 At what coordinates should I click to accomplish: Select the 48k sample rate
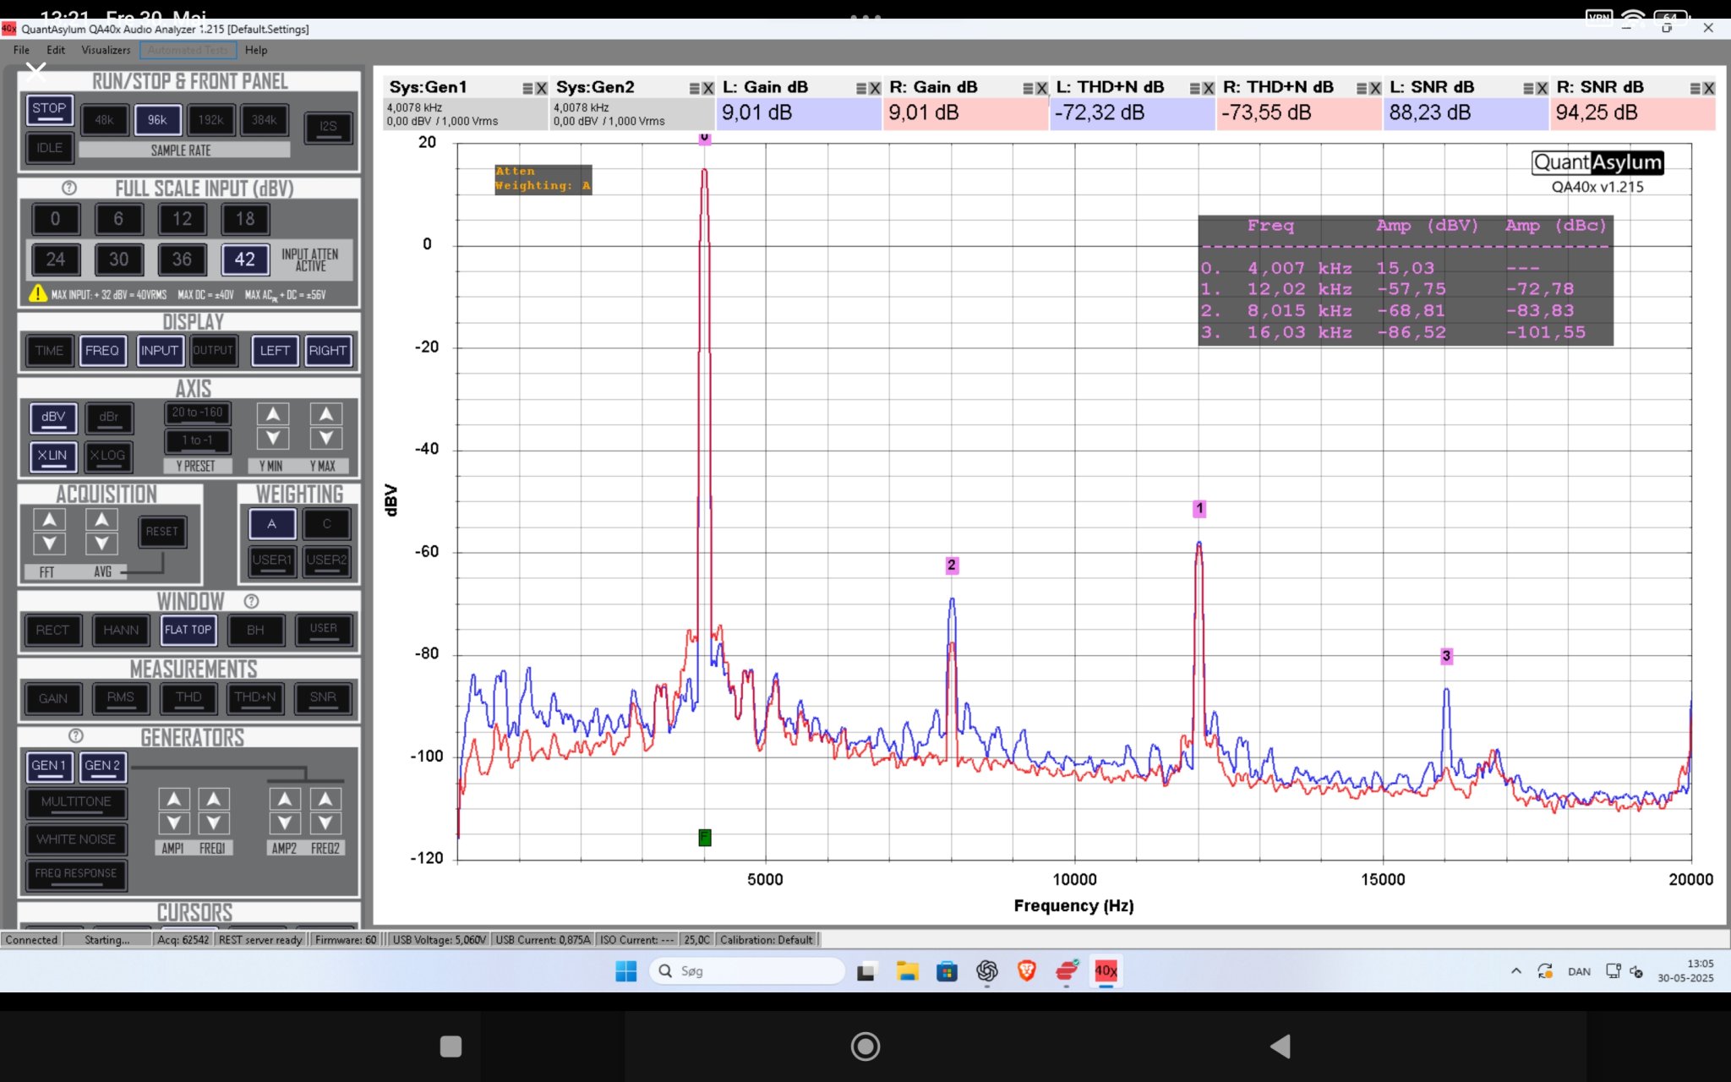tap(105, 120)
